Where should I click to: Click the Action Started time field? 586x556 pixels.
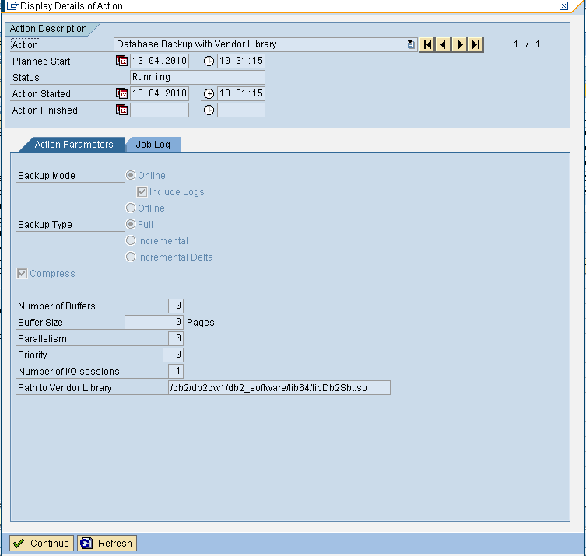tap(241, 93)
